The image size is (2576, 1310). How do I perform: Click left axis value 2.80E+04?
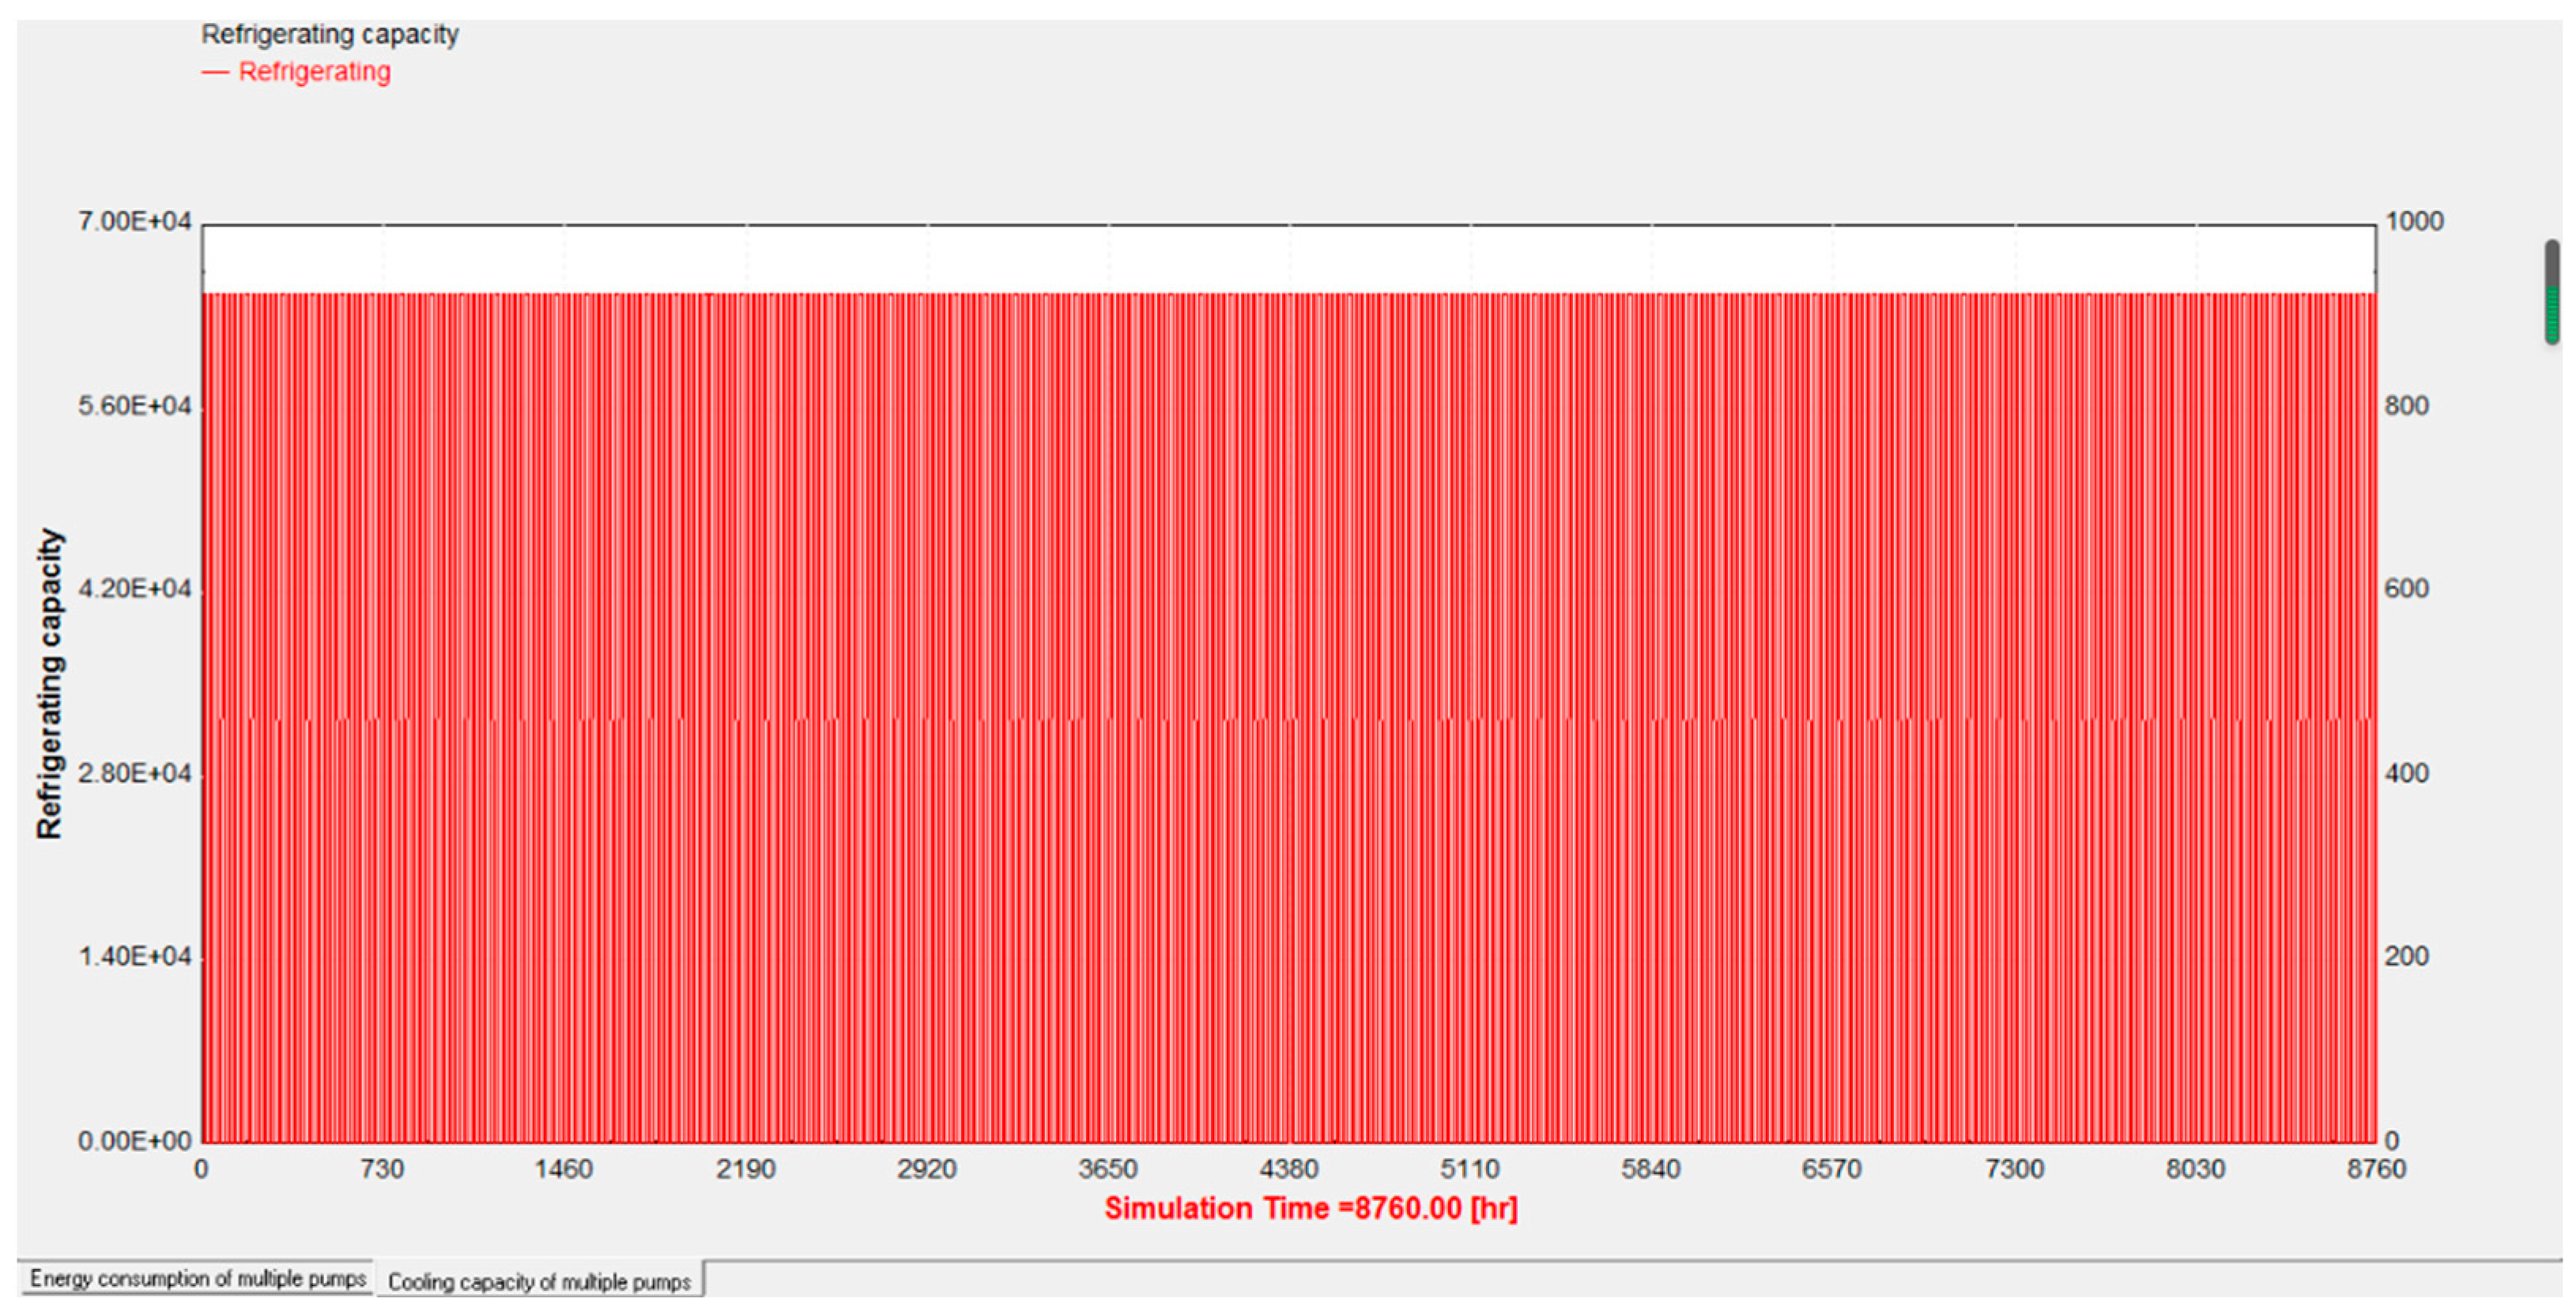coord(134,774)
